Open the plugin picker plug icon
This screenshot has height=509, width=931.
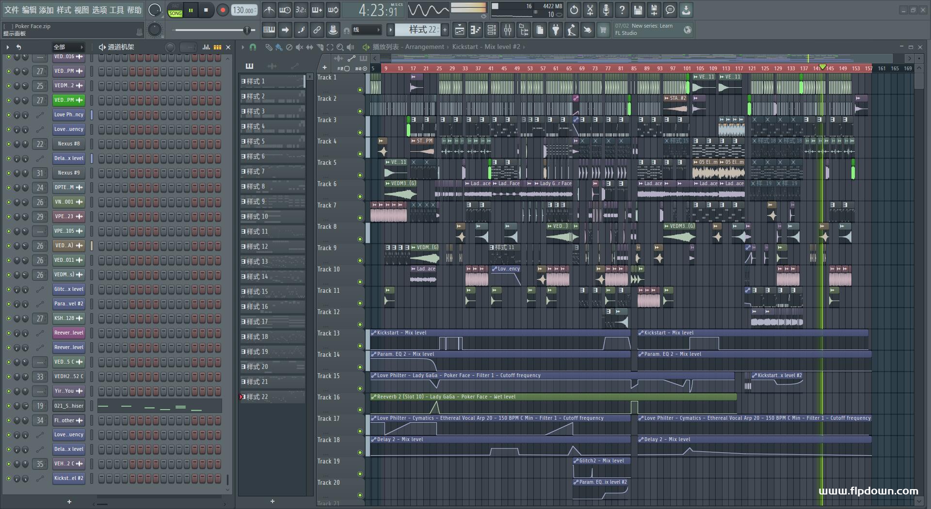(x=556, y=30)
